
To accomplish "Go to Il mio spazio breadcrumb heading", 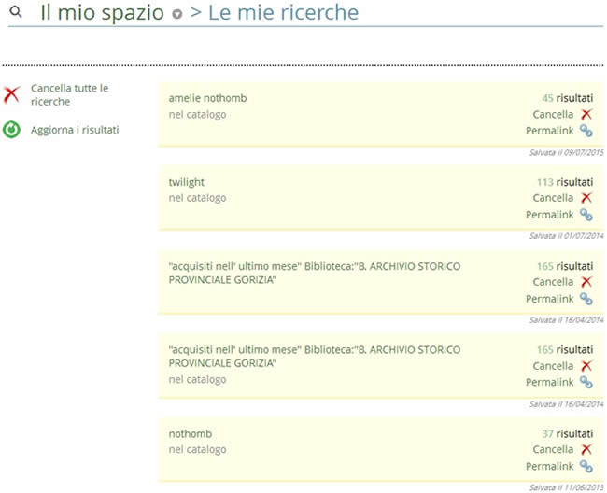I will coord(102,13).
